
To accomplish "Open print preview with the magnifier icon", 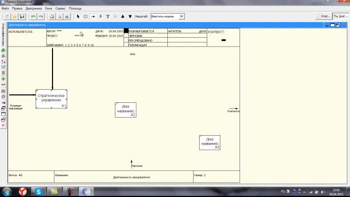I will [x=60, y=16].
